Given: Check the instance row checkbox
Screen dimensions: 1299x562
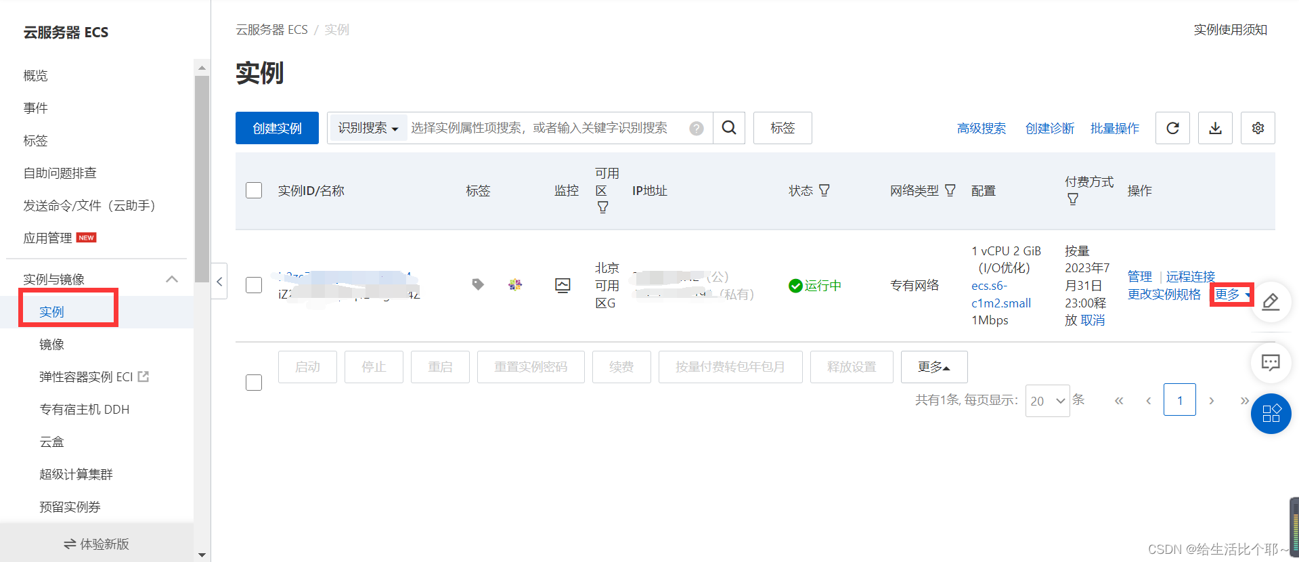Looking at the screenshot, I should pyautogui.click(x=254, y=285).
